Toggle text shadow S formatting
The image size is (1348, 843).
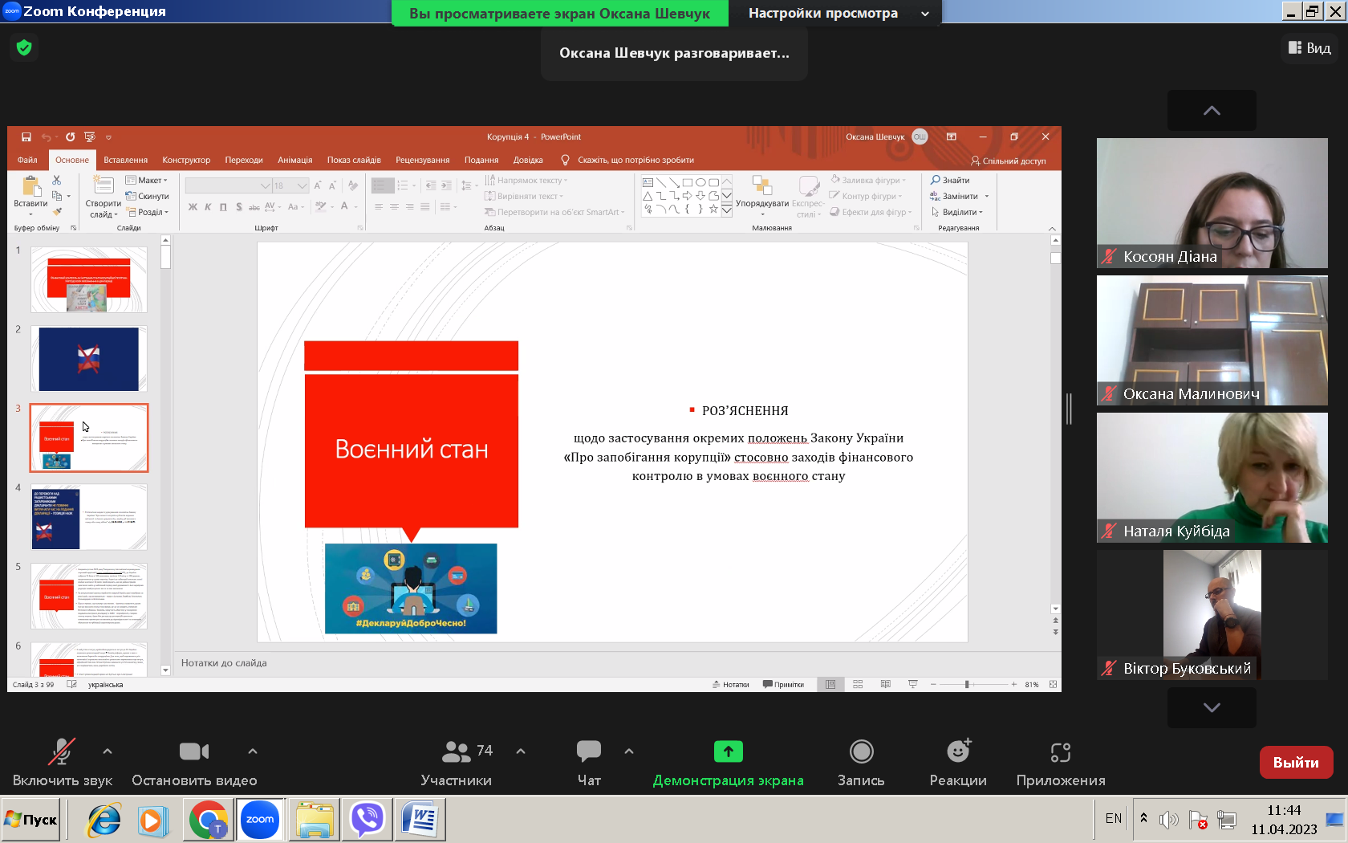pos(239,207)
